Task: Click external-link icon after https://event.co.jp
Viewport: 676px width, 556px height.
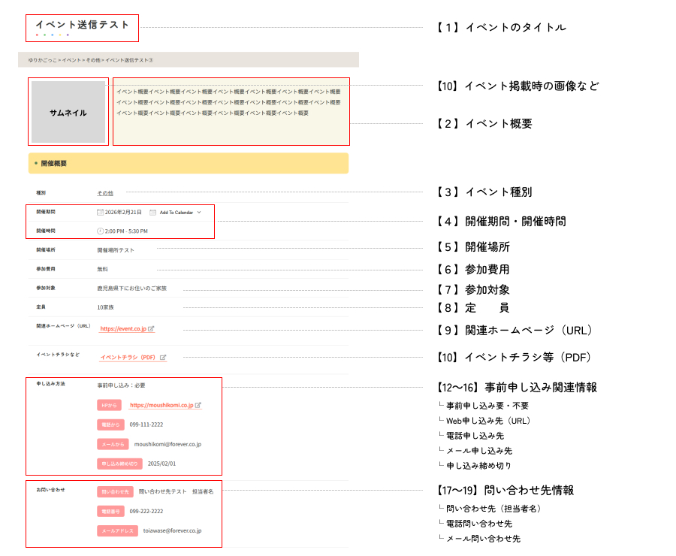Action: [x=151, y=329]
